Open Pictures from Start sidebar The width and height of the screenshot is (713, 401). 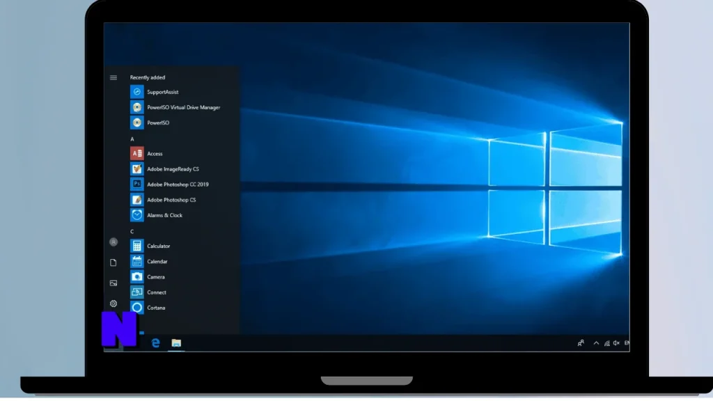[x=113, y=283]
